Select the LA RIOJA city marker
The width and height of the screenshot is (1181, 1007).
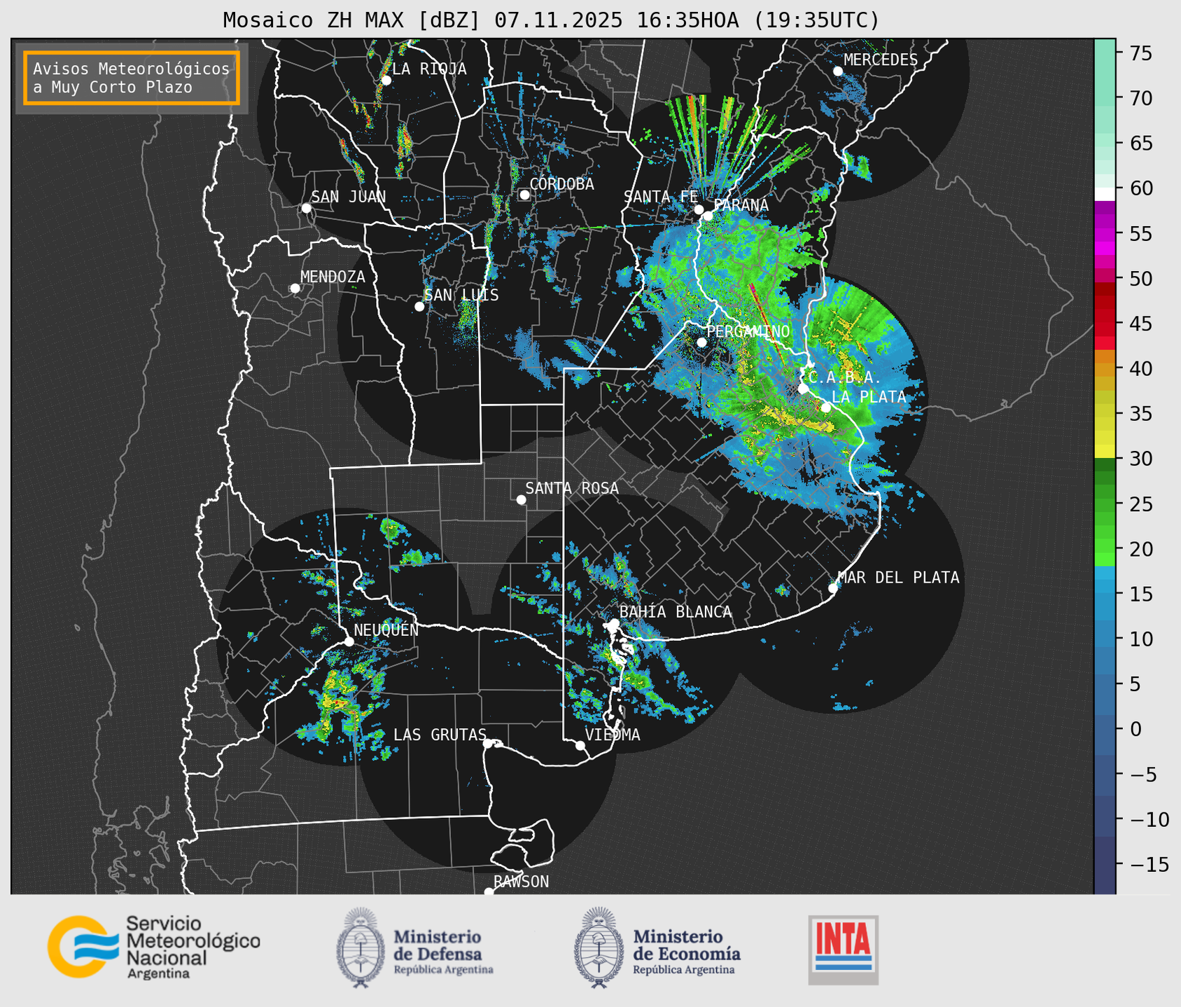pos(386,81)
